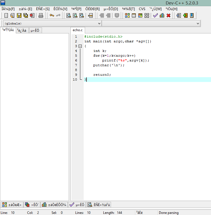Open the CVS menu
The height and width of the screenshot is (215, 211).
click(x=142, y=9)
